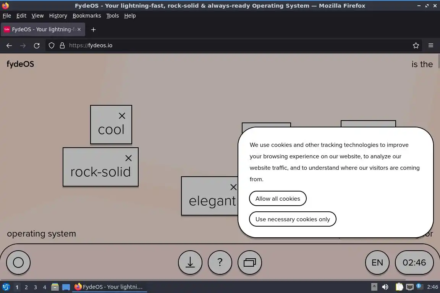Viewport: 440px width, 293px height.
Task: Allow all cookies
Action: (x=278, y=198)
